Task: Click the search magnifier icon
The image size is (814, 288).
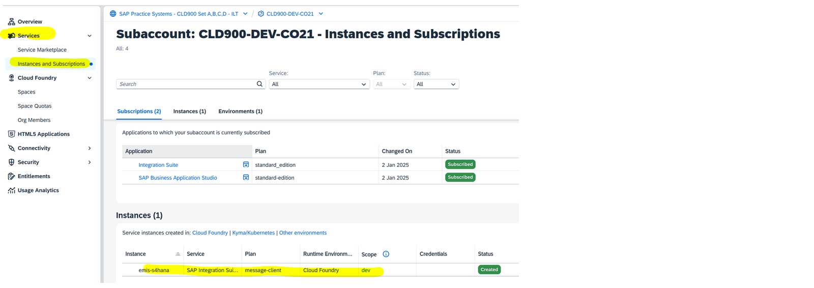Action: (259, 84)
